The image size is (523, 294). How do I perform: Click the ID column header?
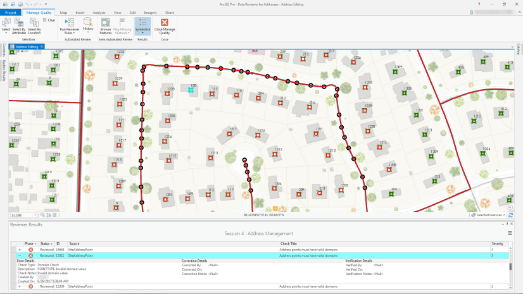(x=61, y=243)
